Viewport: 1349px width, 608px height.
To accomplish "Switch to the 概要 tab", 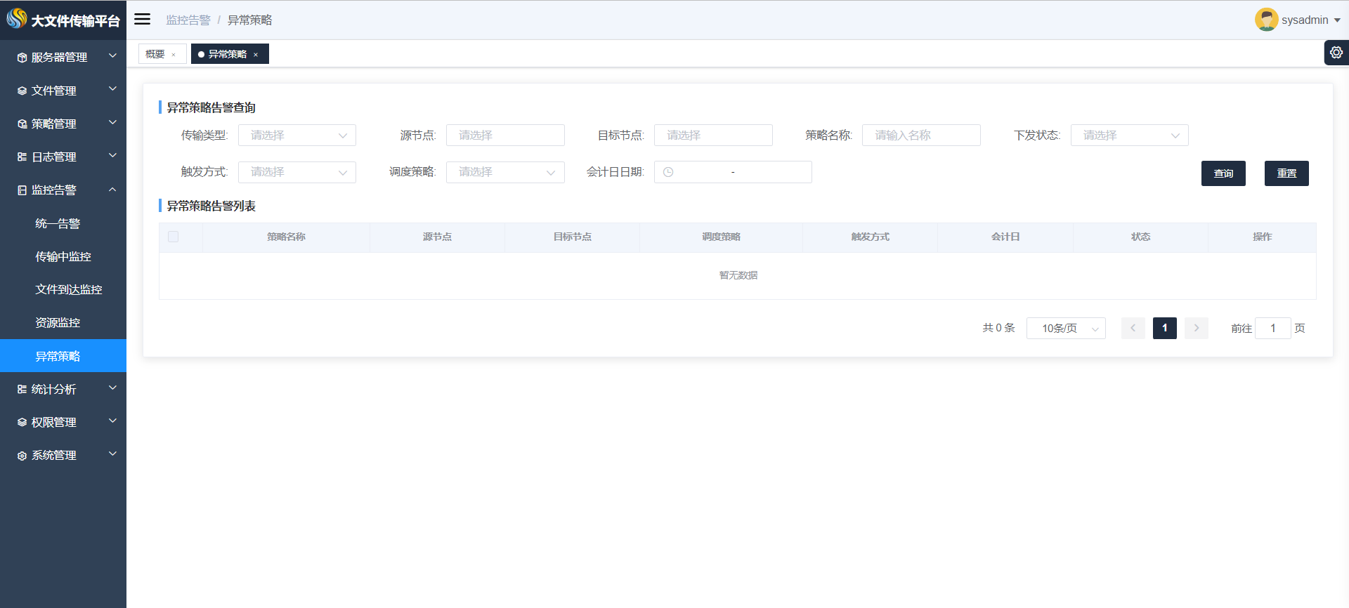I will point(155,54).
